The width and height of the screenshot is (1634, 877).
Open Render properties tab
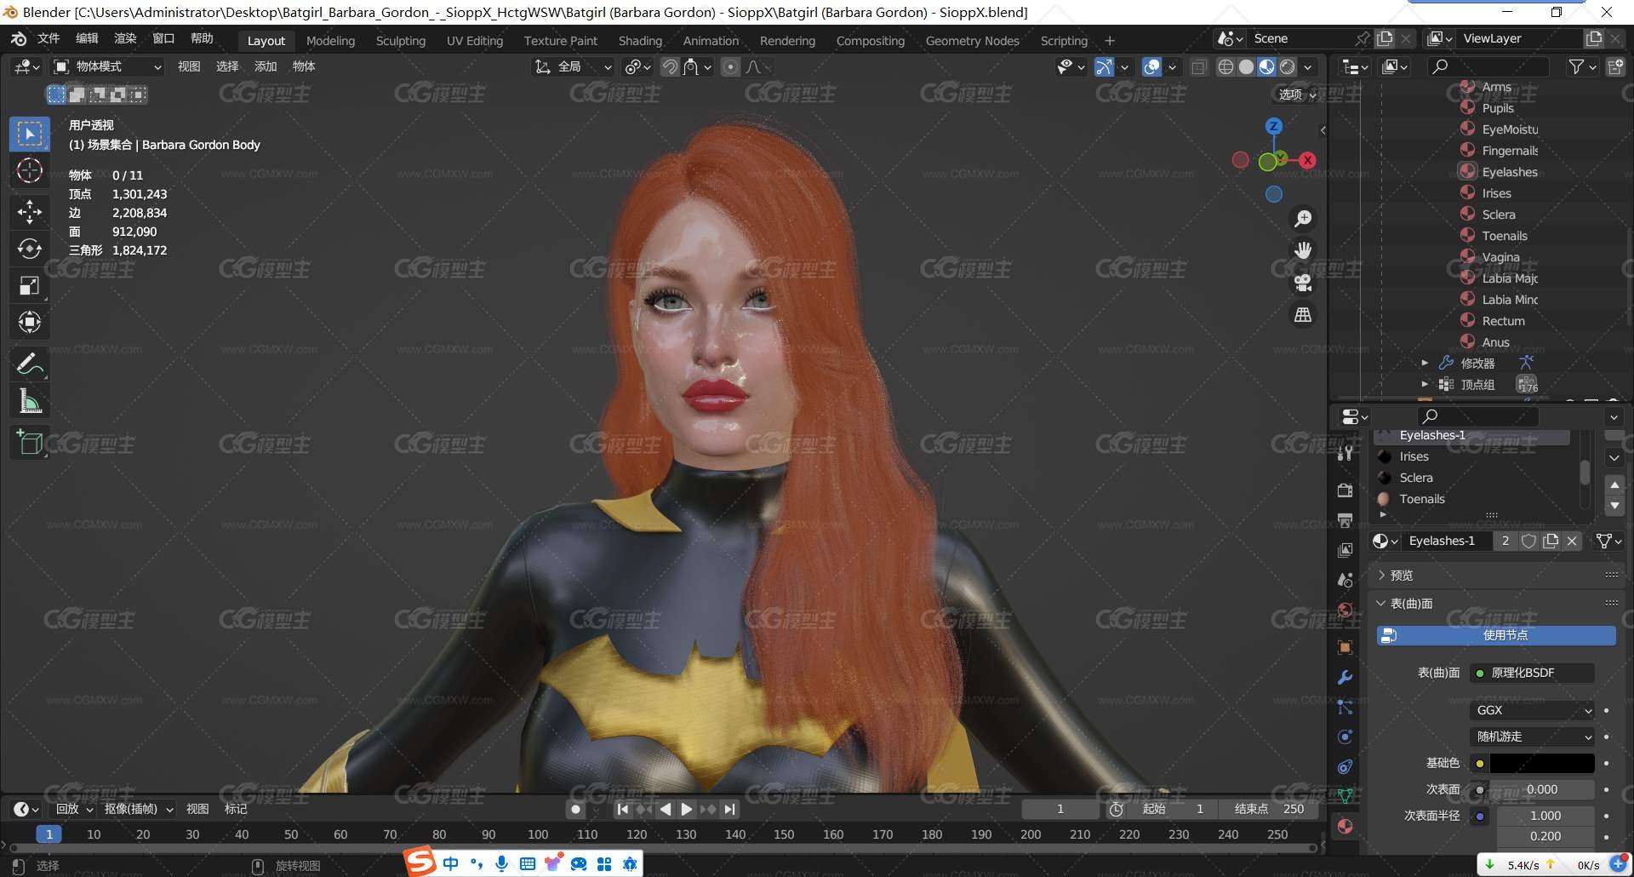[x=1345, y=490]
